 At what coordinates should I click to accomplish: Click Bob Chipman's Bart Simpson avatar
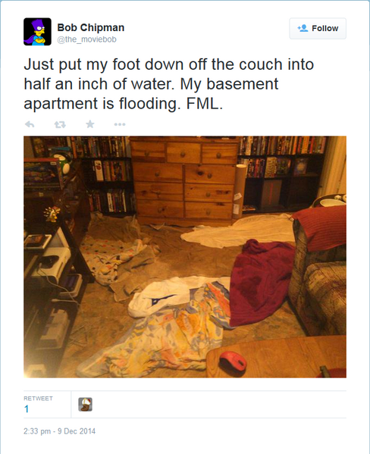[x=37, y=32]
